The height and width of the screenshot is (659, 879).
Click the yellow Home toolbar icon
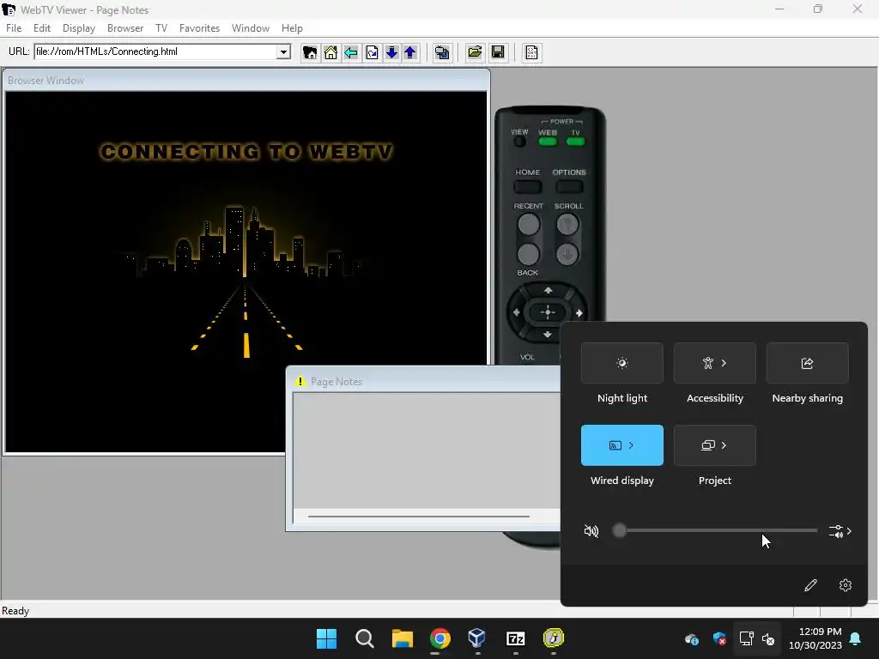point(330,52)
